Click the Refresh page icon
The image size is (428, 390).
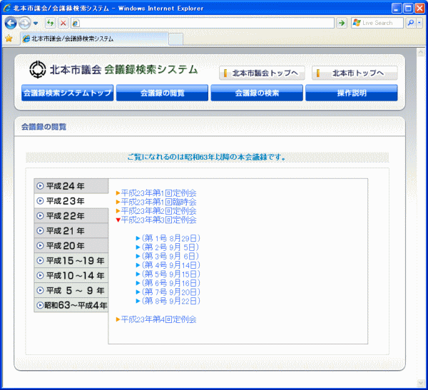pyautogui.click(x=50, y=23)
